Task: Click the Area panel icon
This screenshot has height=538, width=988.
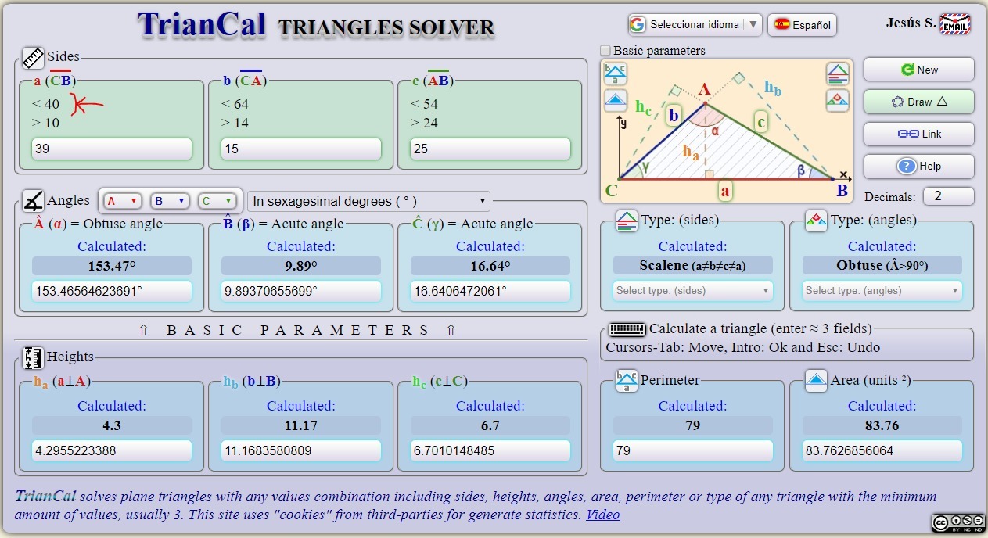Action: point(816,381)
